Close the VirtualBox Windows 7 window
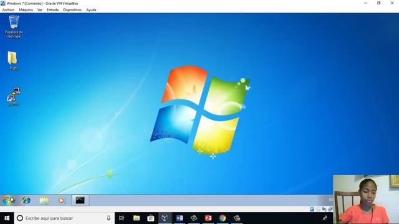The height and width of the screenshot is (224, 399). (x=392, y=3)
